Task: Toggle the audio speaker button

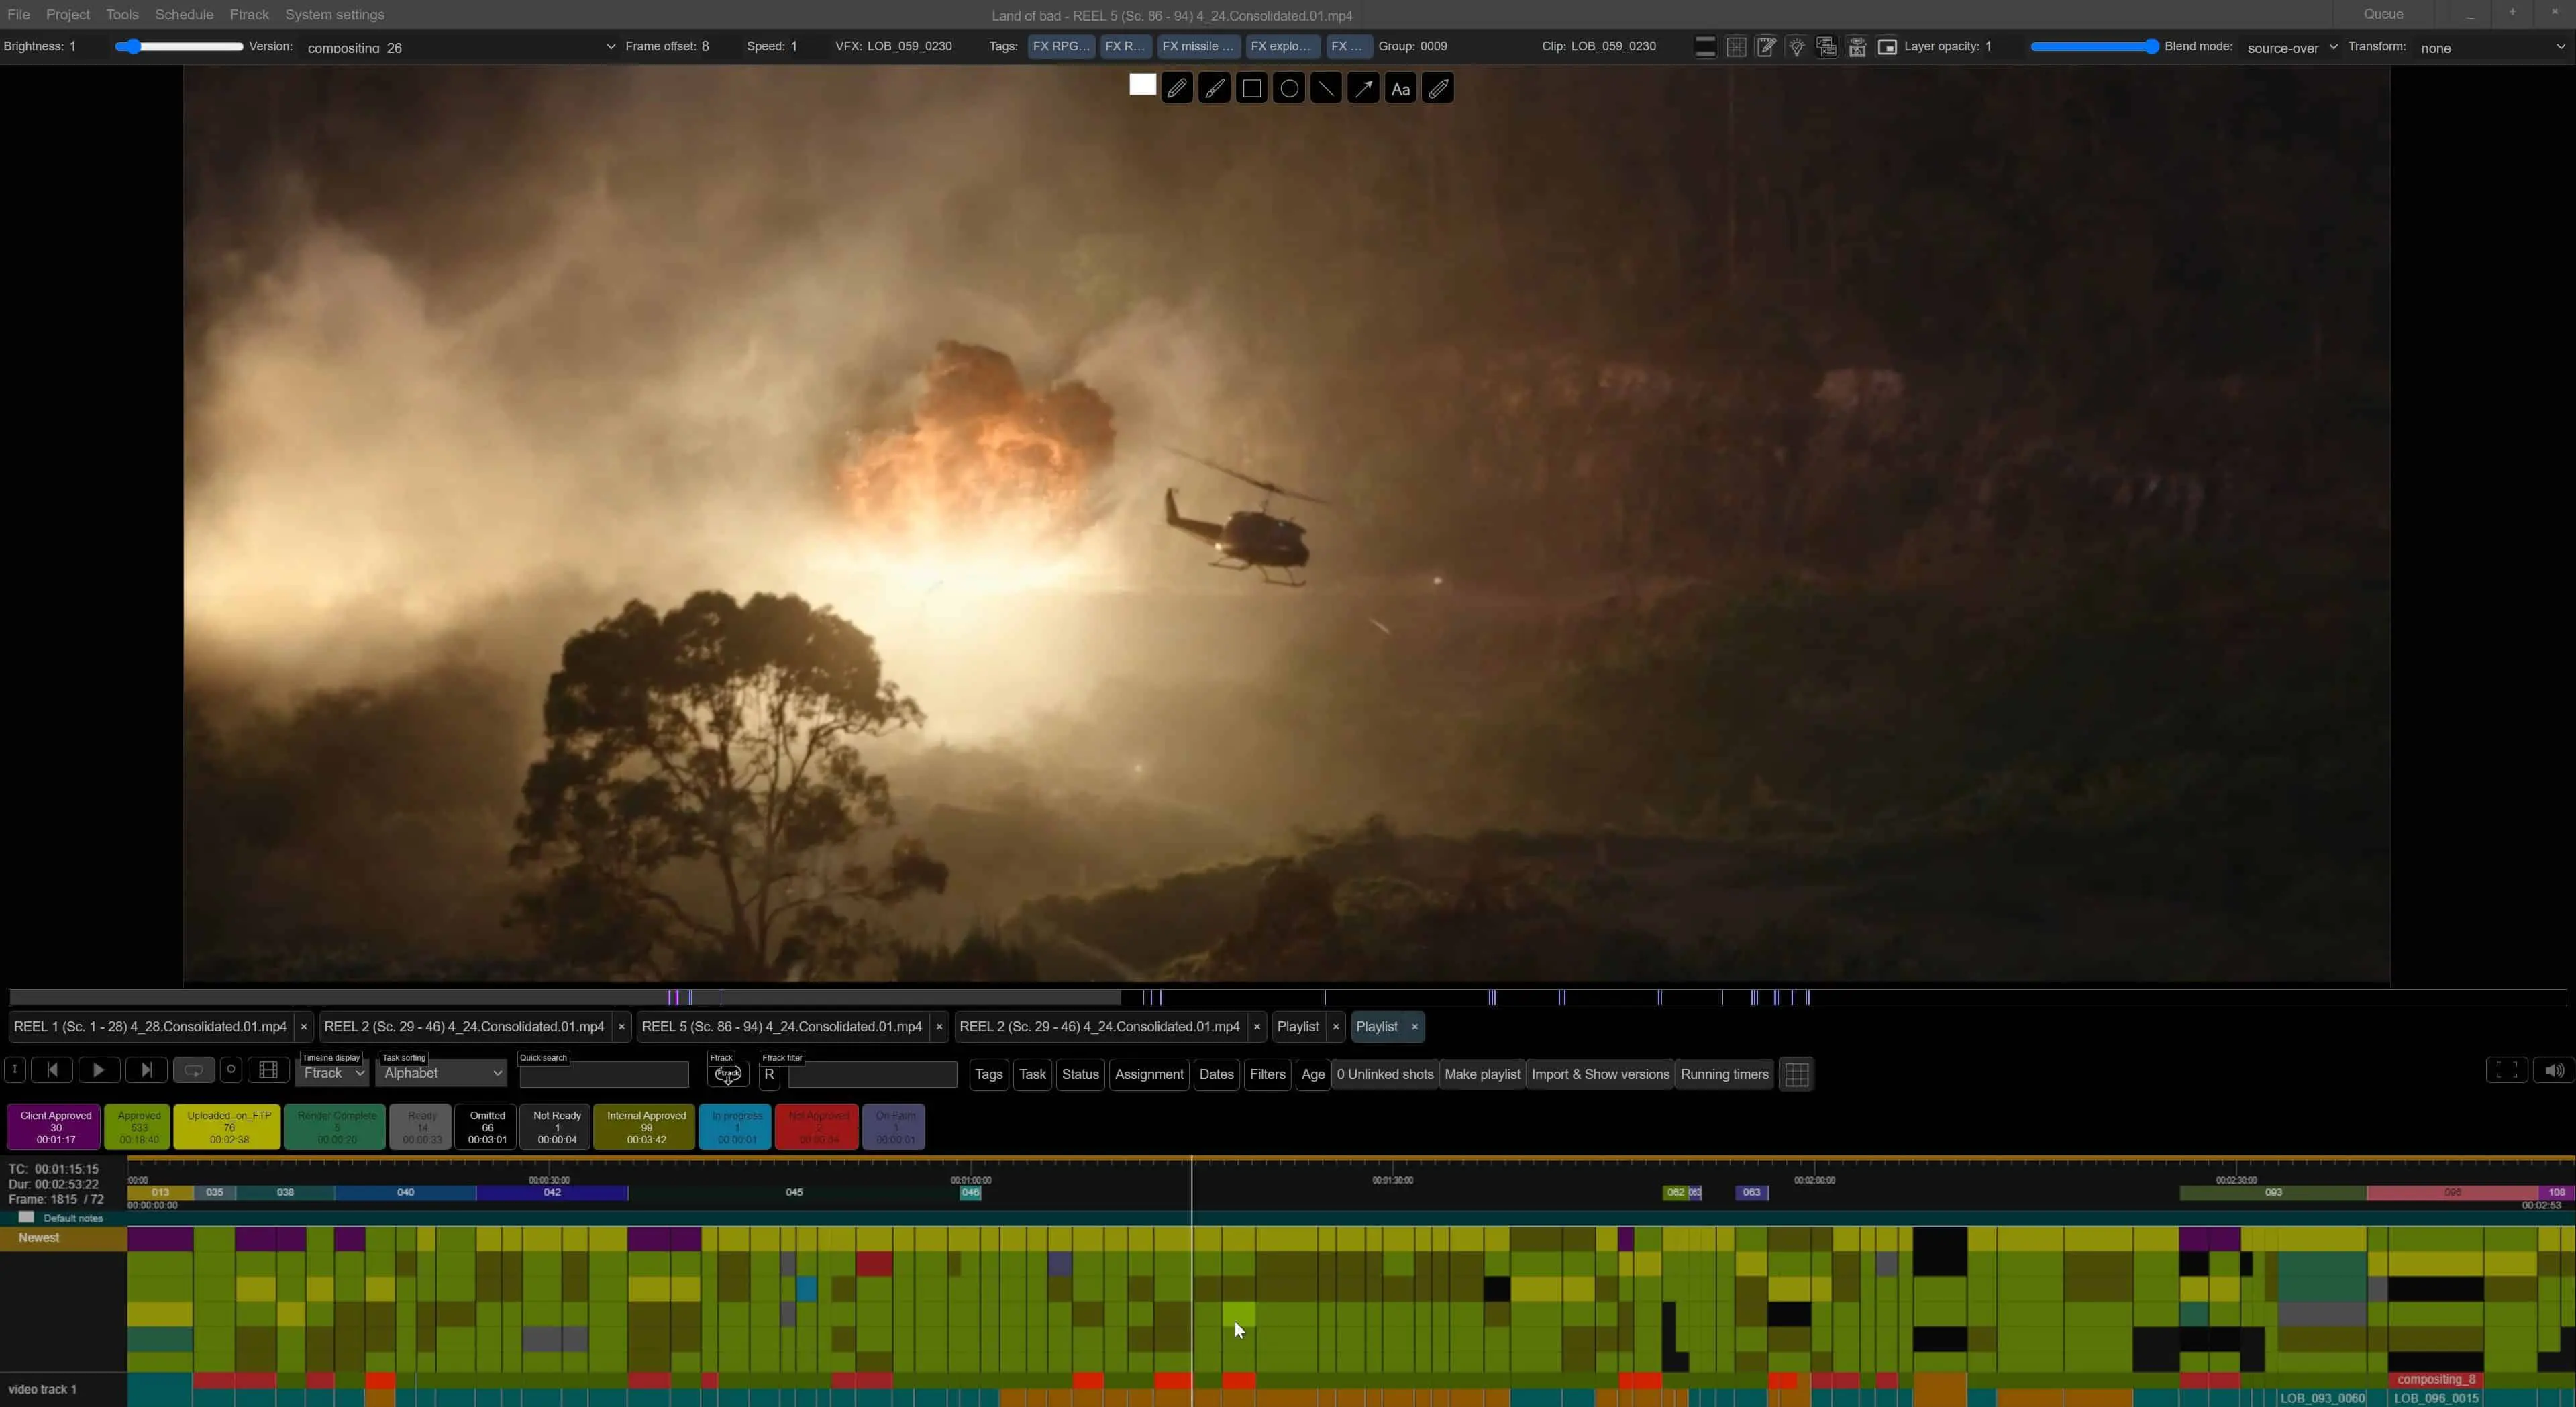Action: (x=2553, y=1070)
